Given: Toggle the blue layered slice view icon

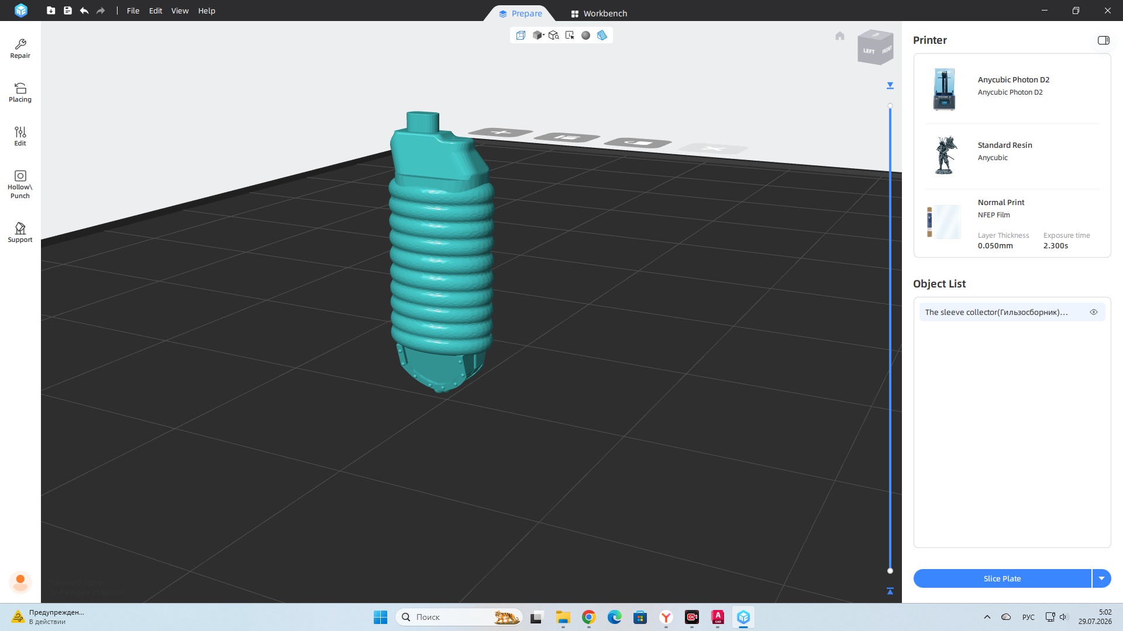Looking at the screenshot, I should point(602,36).
